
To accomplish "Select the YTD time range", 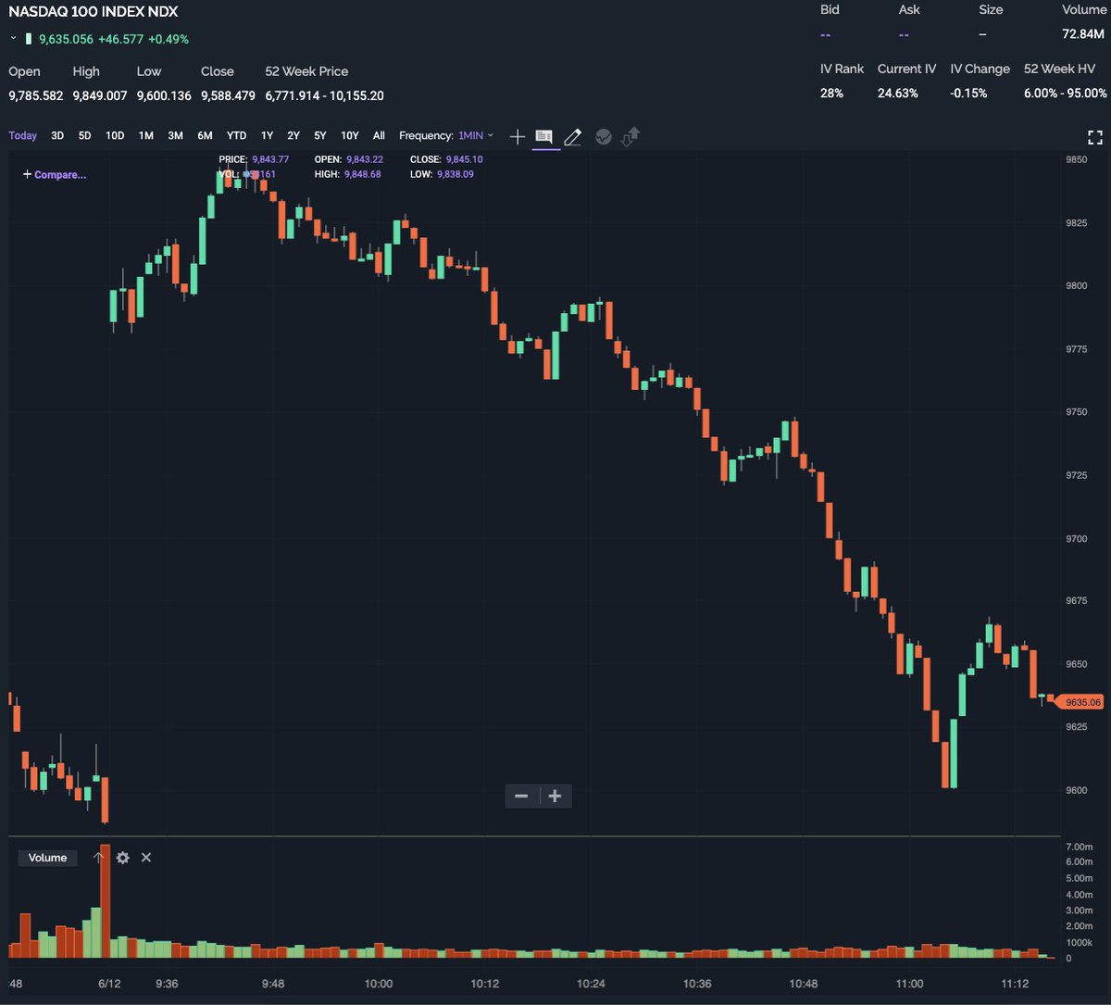I will (237, 135).
